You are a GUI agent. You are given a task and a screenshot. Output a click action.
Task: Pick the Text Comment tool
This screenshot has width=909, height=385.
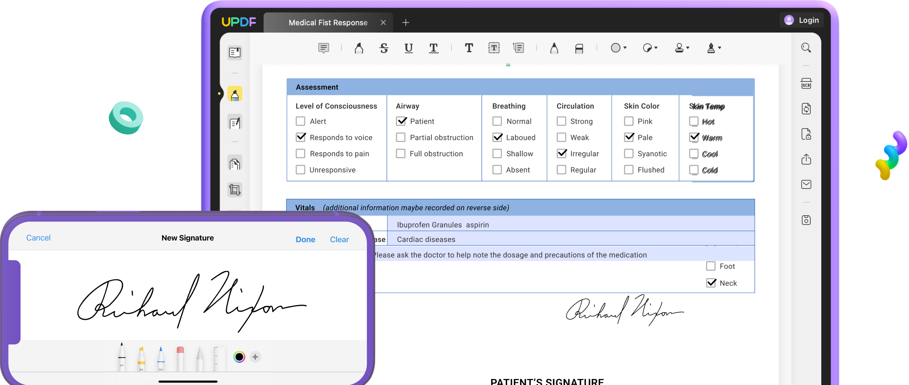(469, 48)
